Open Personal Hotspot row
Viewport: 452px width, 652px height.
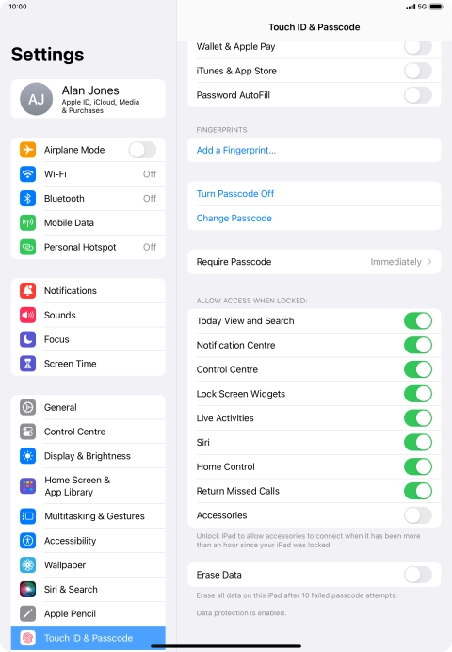(x=89, y=247)
